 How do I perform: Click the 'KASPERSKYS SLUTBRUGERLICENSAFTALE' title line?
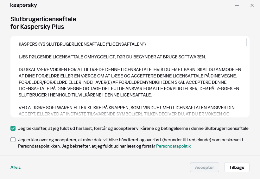click(x=82, y=44)
